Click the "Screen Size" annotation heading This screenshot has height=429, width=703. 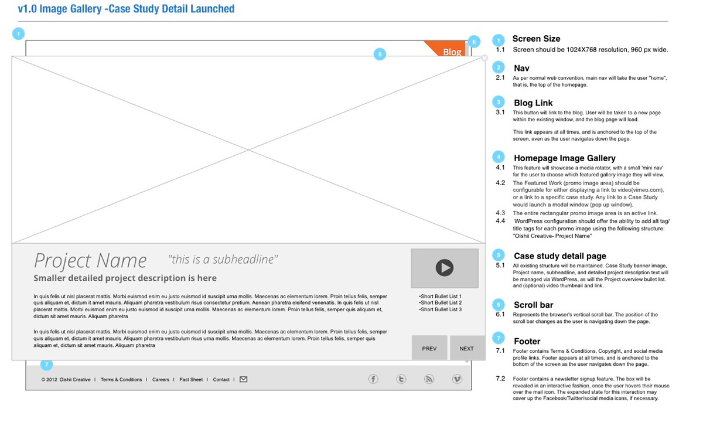click(536, 39)
